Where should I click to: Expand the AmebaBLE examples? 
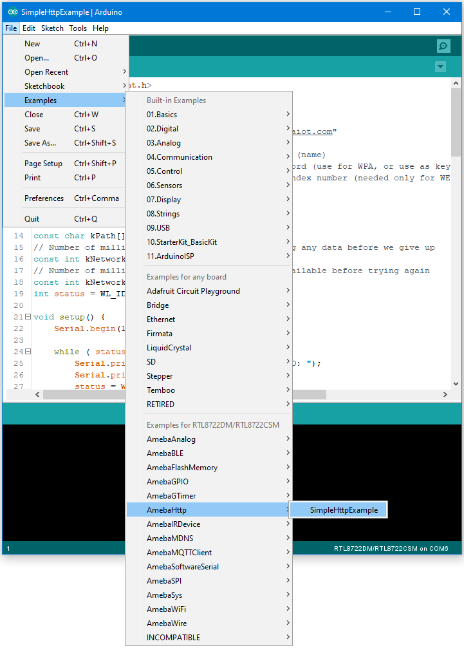click(209, 453)
